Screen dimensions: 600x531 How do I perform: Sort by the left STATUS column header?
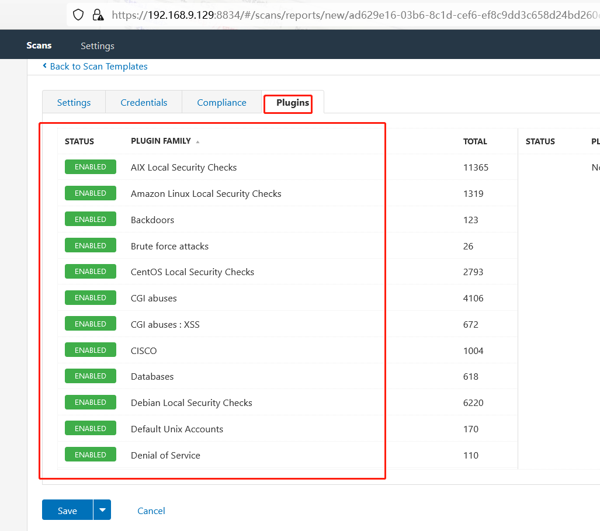click(x=79, y=141)
